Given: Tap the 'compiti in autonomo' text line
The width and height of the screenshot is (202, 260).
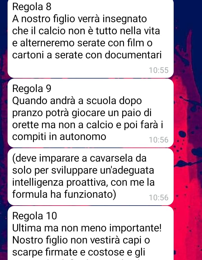Looking at the screenshot, I should tap(59, 137).
